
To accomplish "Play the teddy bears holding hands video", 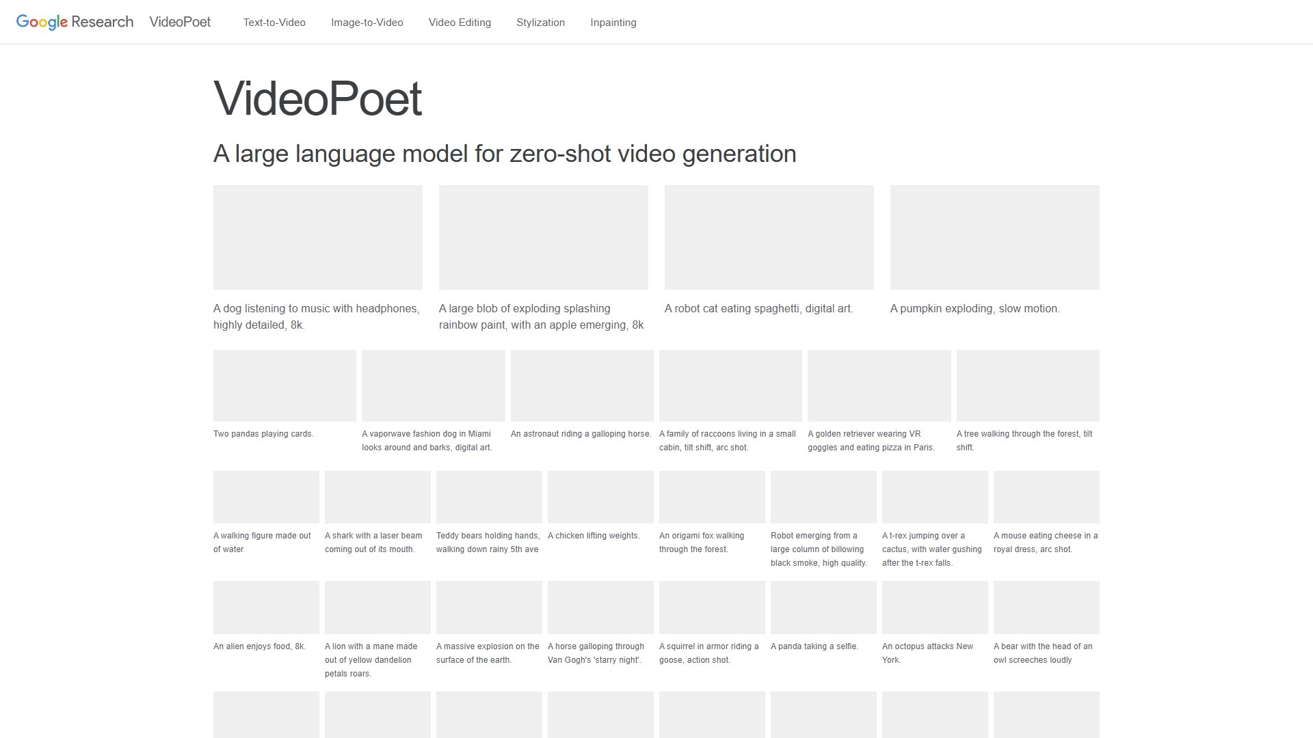I will [x=489, y=497].
